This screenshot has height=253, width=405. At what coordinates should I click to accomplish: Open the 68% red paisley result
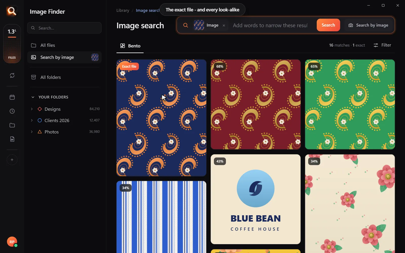pos(256,104)
